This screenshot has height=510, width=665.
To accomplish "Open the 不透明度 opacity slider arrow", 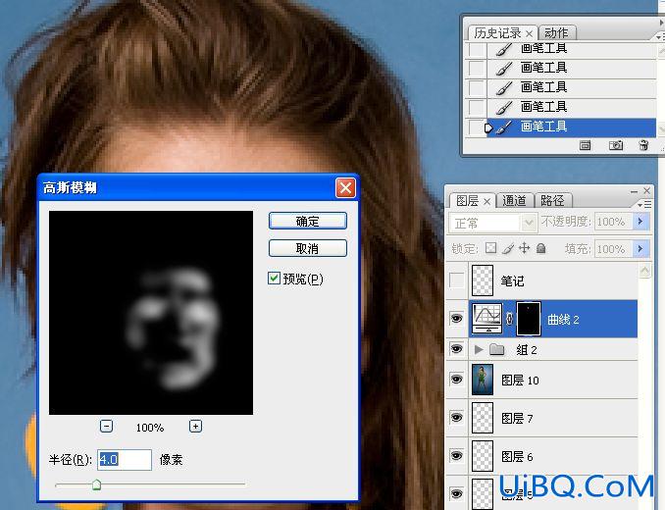I will [640, 222].
